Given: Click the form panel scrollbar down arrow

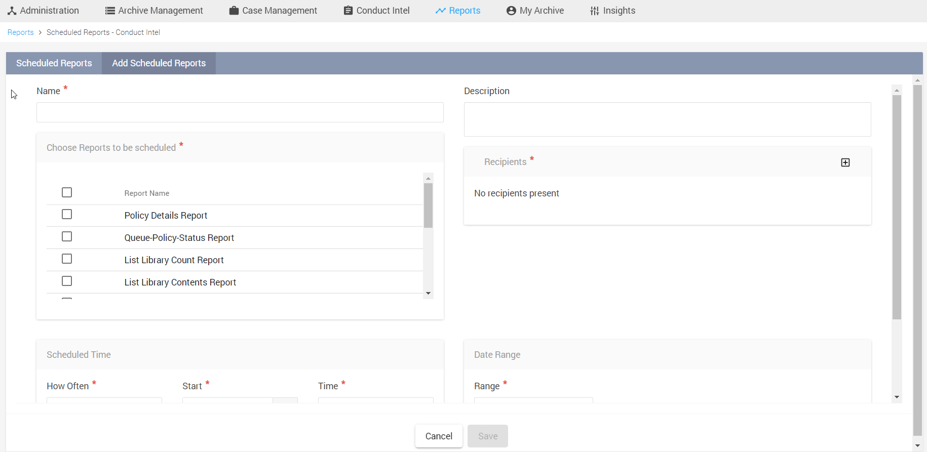Looking at the screenshot, I should point(897,397).
